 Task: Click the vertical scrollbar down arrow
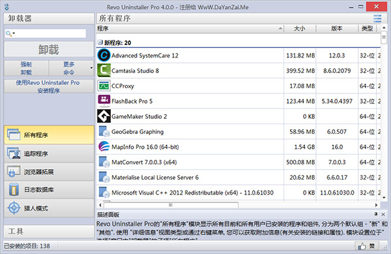(x=384, y=198)
